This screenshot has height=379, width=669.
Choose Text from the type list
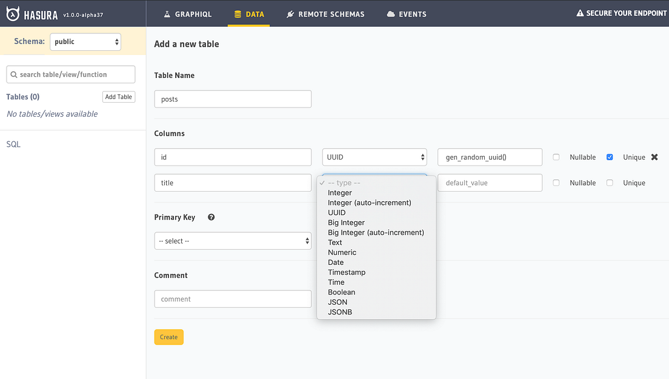[x=336, y=242]
